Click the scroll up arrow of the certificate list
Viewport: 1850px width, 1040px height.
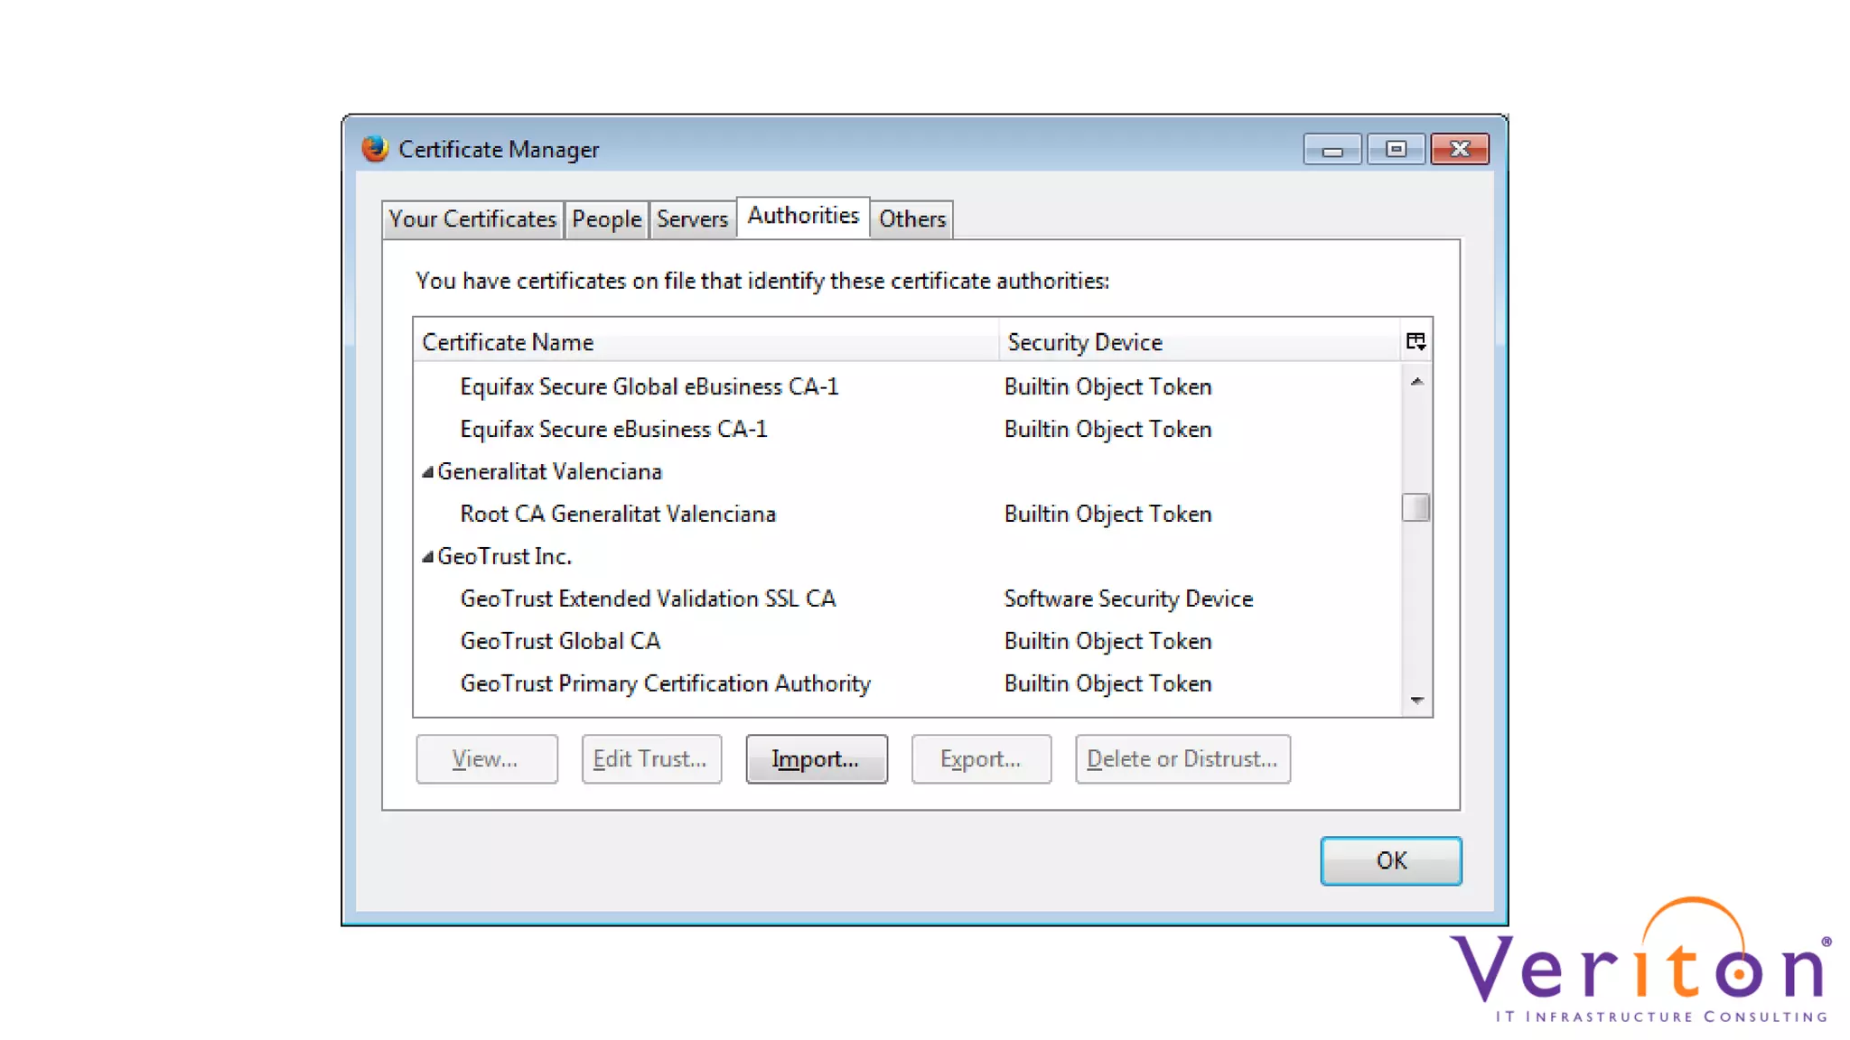1416,382
